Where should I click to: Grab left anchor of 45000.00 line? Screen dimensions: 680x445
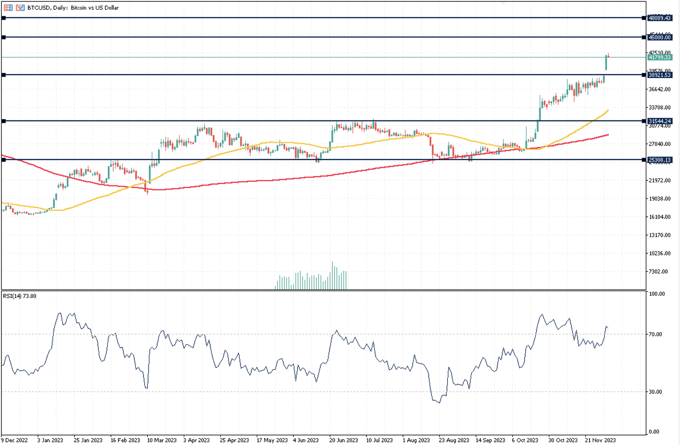pyautogui.click(x=4, y=37)
